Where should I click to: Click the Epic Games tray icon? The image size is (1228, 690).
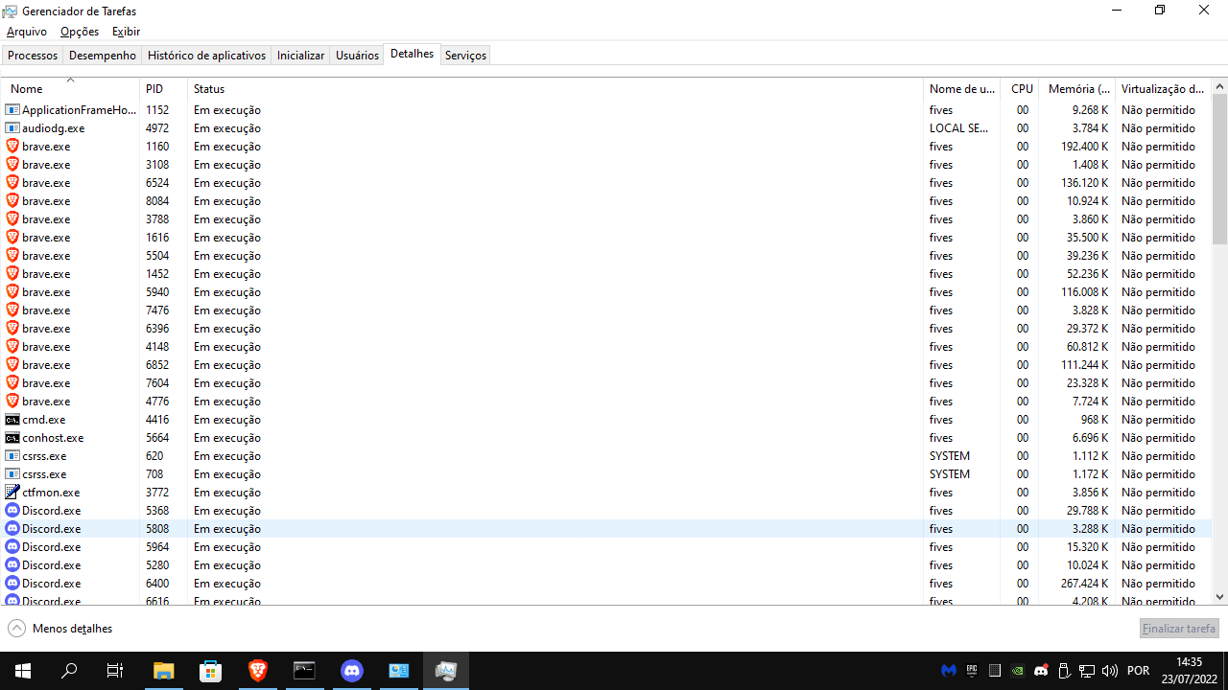click(972, 671)
